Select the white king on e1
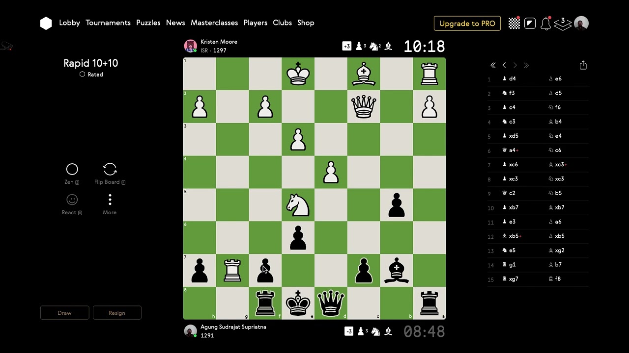The height and width of the screenshot is (353, 629). point(298,74)
